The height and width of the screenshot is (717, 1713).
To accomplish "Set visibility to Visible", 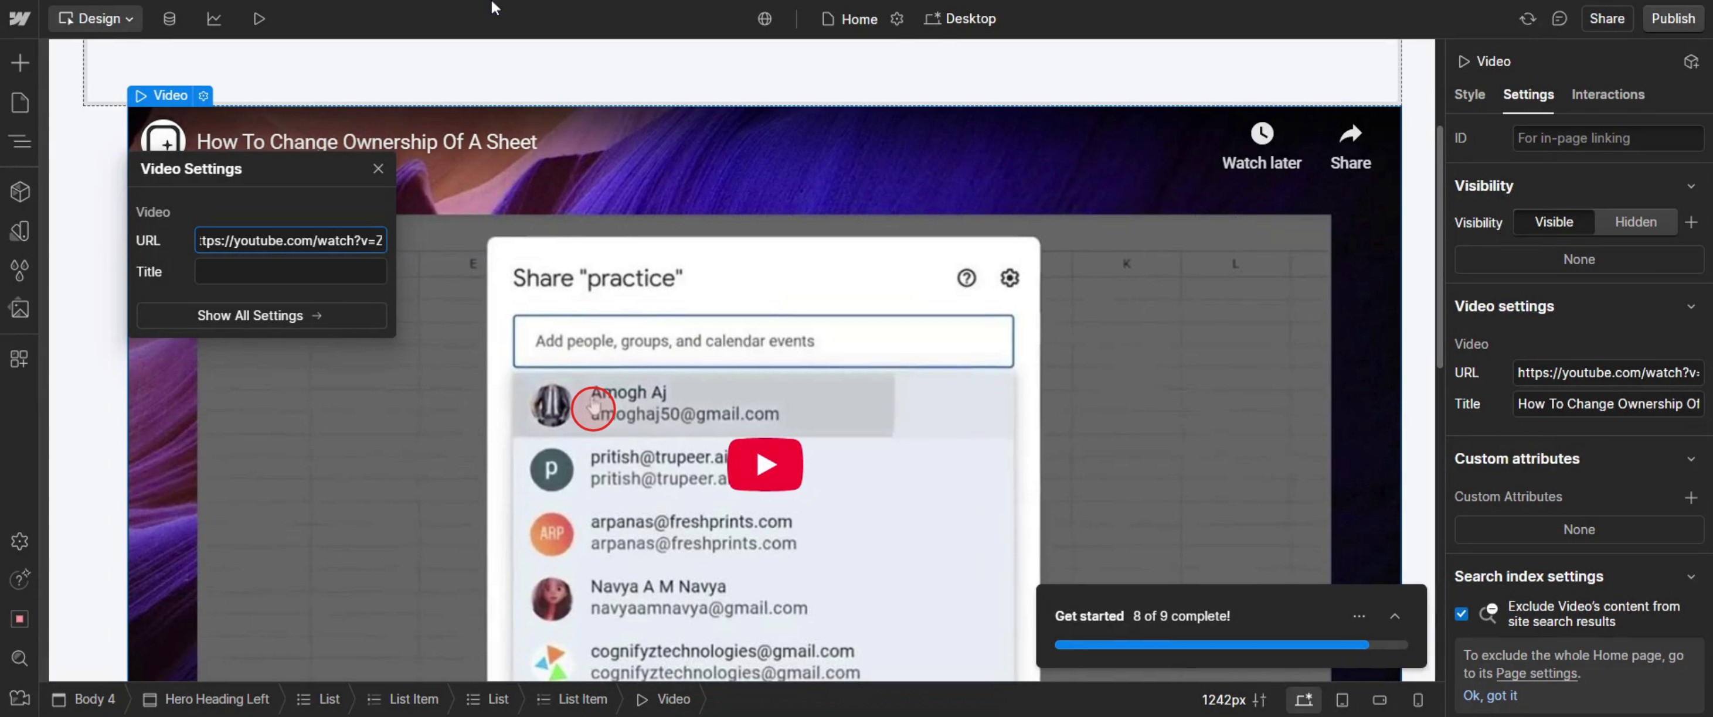I will [x=1554, y=222].
